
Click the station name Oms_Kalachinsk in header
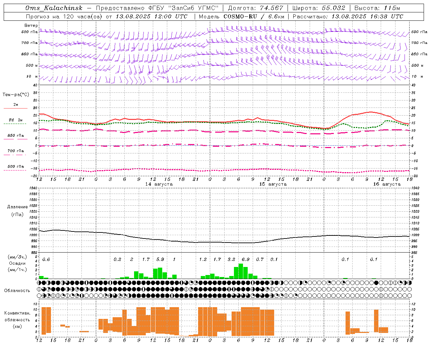(54, 8)
